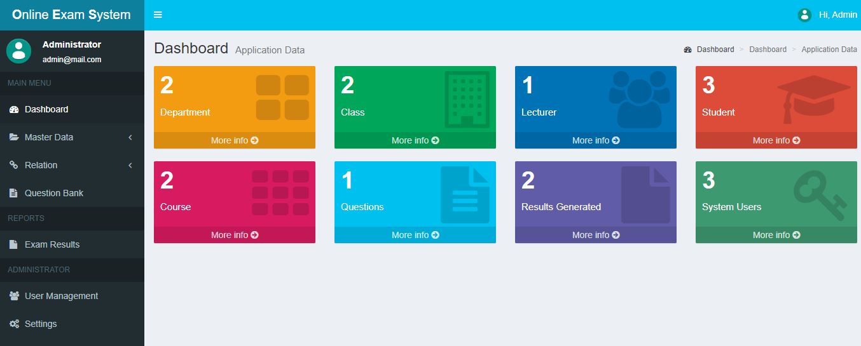This screenshot has width=861, height=346.
Task: Click the Administrator name in sidebar
Action: 72,44
